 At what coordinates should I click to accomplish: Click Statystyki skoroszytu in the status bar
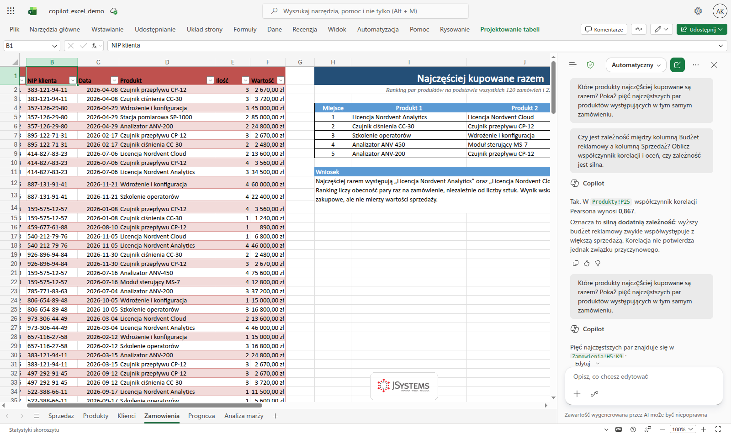pos(34,429)
